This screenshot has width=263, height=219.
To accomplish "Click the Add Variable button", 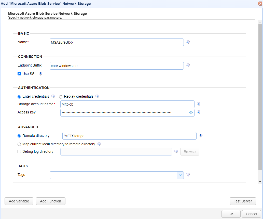I will point(19,201).
